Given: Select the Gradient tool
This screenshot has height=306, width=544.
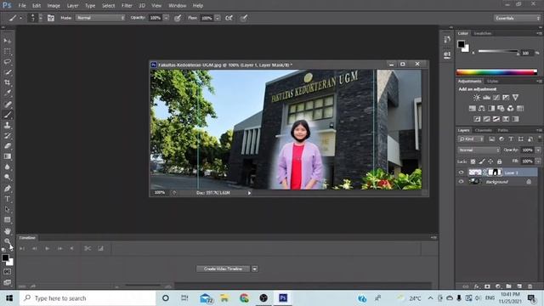Looking at the screenshot, I should point(8,156).
